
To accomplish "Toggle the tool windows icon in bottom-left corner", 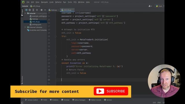I will [x=22, y=103].
